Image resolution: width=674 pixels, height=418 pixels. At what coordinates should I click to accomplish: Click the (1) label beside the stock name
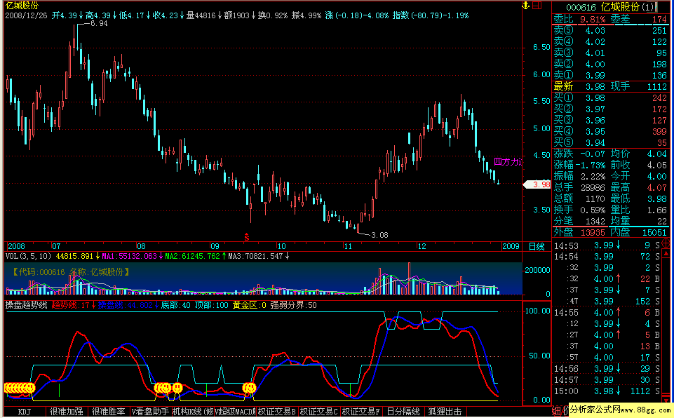649,7
